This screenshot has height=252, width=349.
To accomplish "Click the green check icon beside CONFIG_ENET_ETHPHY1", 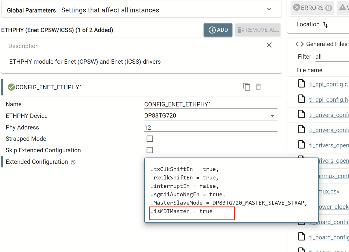I will pos(11,87).
